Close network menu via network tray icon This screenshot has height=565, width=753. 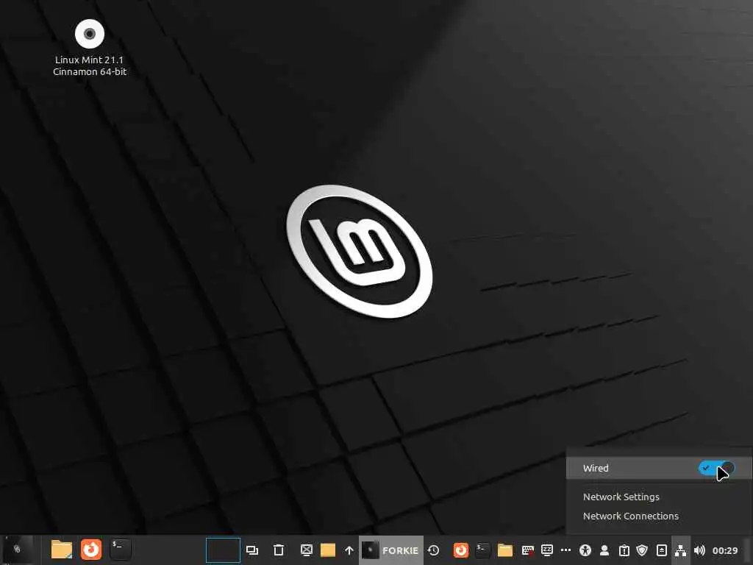[680, 550]
